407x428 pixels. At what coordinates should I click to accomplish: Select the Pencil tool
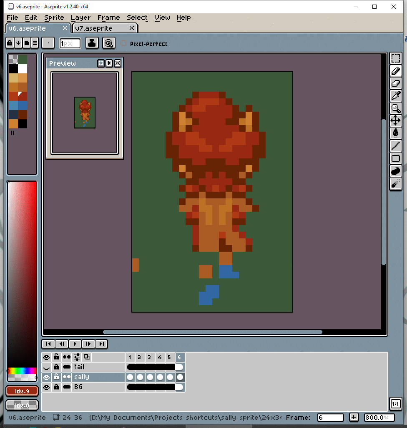pos(395,71)
